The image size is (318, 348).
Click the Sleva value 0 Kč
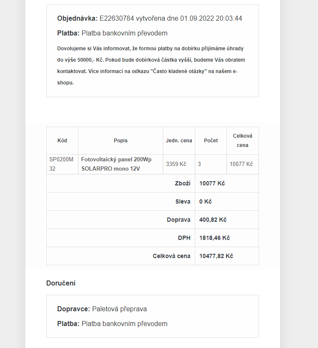click(x=205, y=201)
